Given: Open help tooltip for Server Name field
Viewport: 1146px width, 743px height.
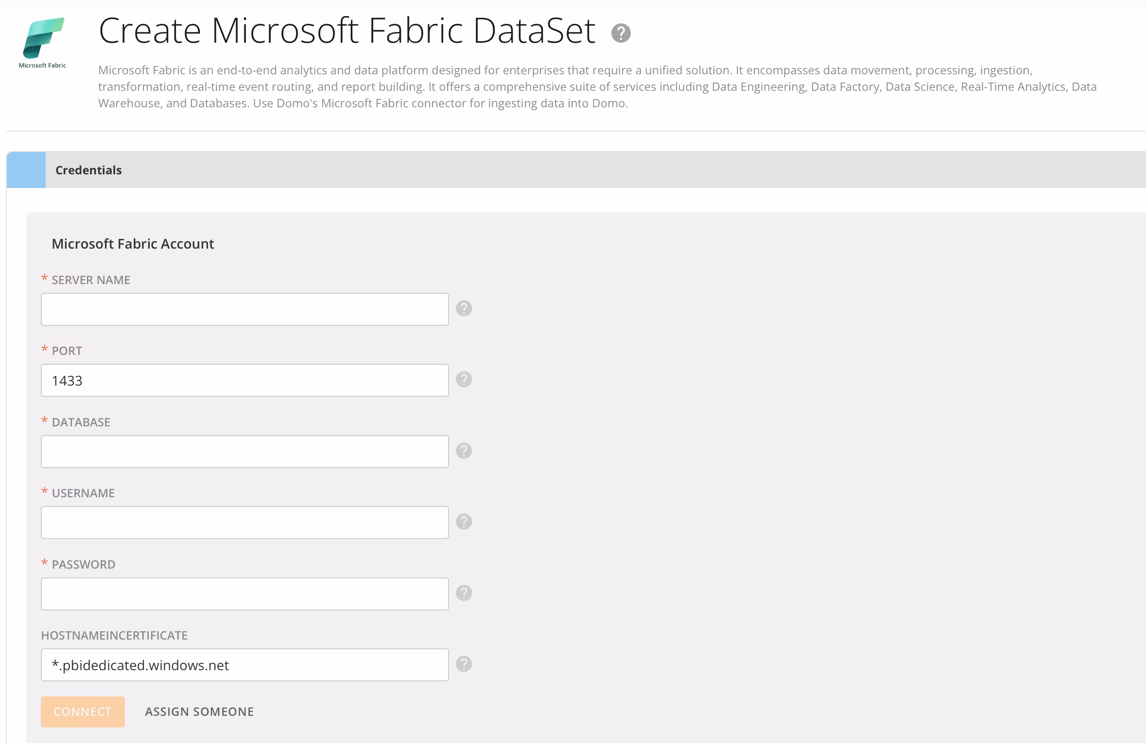Looking at the screenshot, I should [464, 308].
